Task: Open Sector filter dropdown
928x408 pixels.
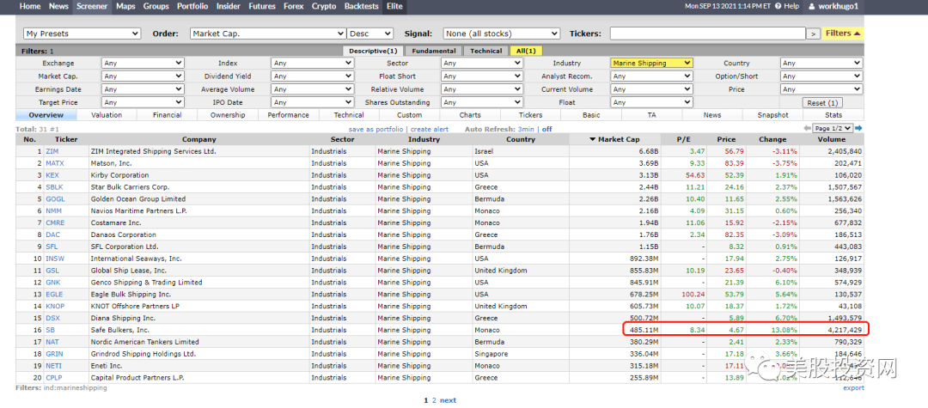Action: click(x=482, y=64)
